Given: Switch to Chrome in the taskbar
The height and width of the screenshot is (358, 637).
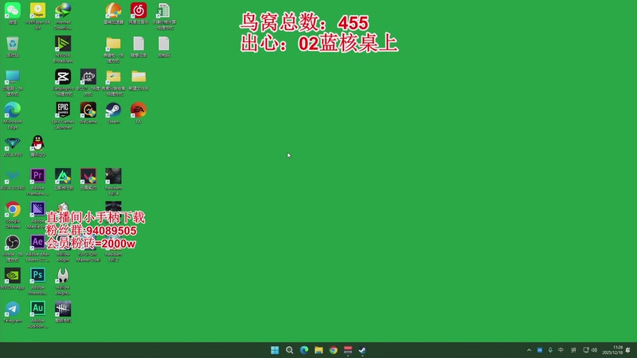Looking at the screenshot, I should [x=334, y=350].
